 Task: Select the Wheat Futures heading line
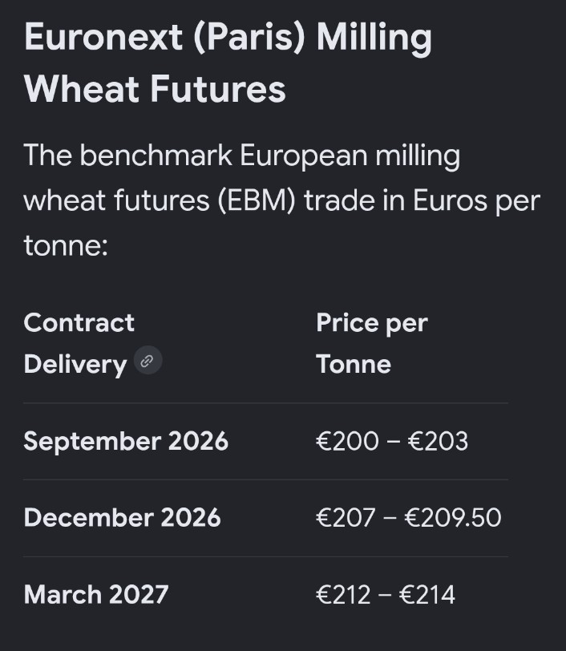(155, 89)
